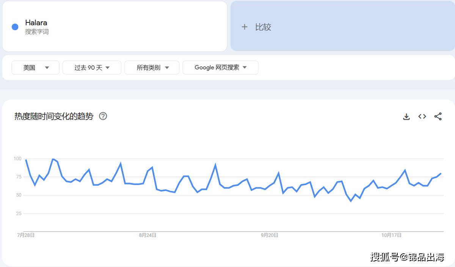Screen dimensions: 455x267
Task: Click the 8月24日 axis date label
Action: (147, 235)
